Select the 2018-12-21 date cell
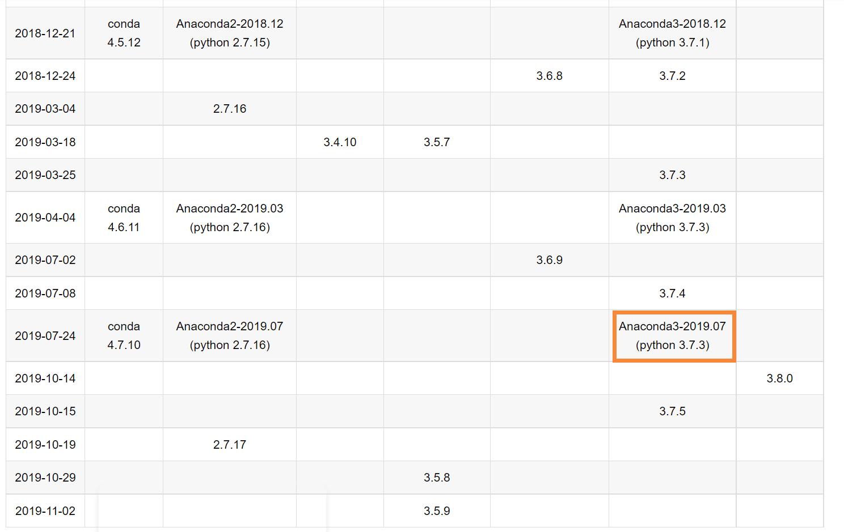The width and height of the screenshot is (844, 532). coord(45,33)
